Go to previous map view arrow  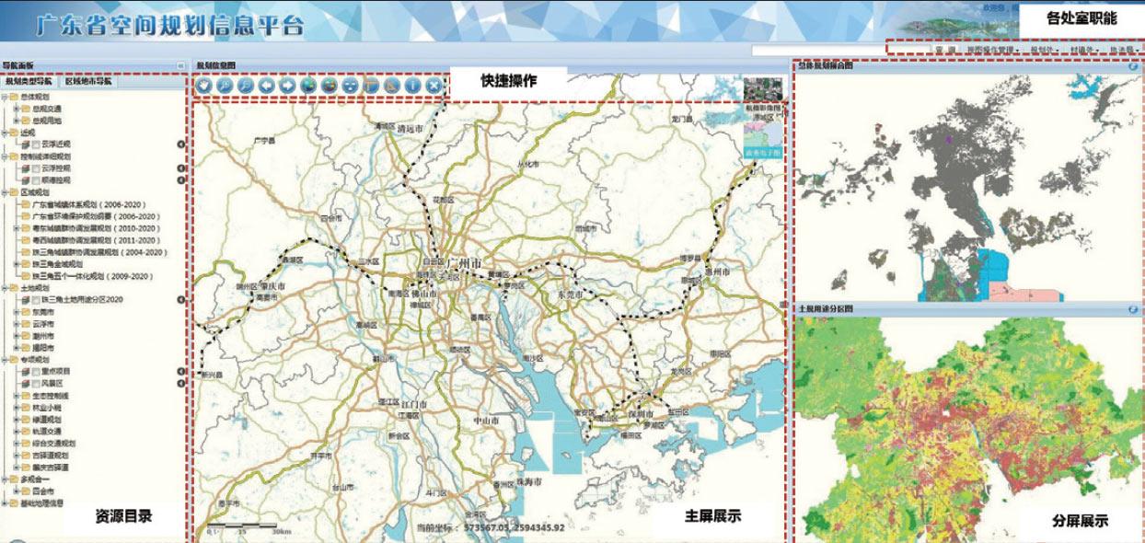coord(266,85)
